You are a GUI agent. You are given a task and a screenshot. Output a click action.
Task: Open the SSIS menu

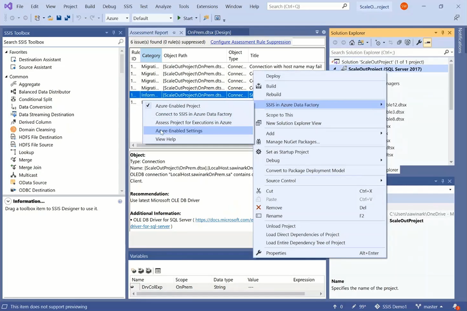pos(128,6)
